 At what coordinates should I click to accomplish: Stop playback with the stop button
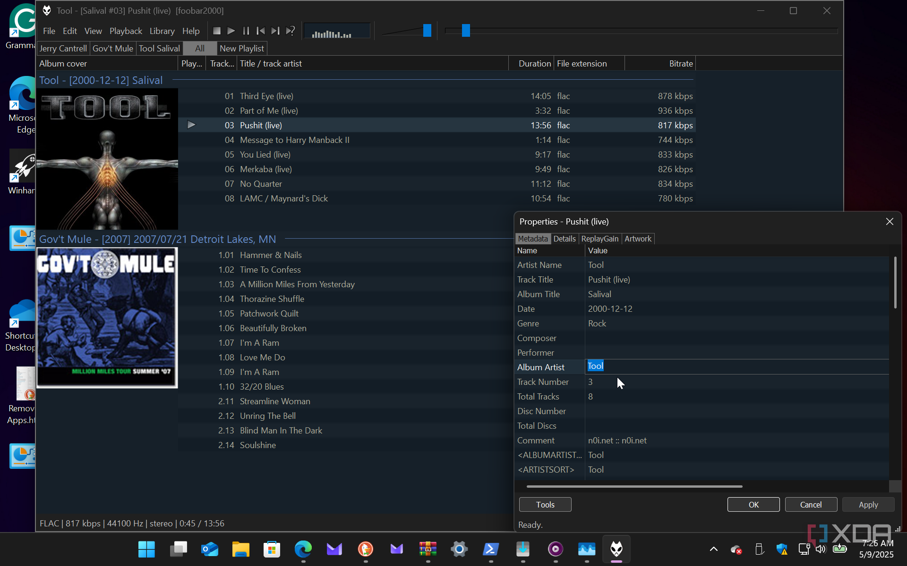[217, 31]
